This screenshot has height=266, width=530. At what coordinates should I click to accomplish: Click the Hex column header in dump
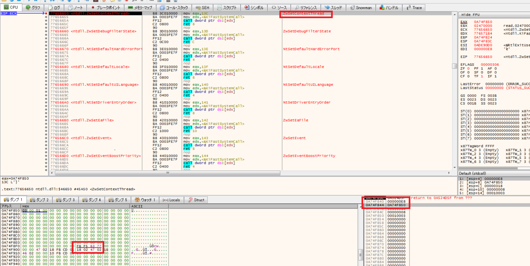76,206
